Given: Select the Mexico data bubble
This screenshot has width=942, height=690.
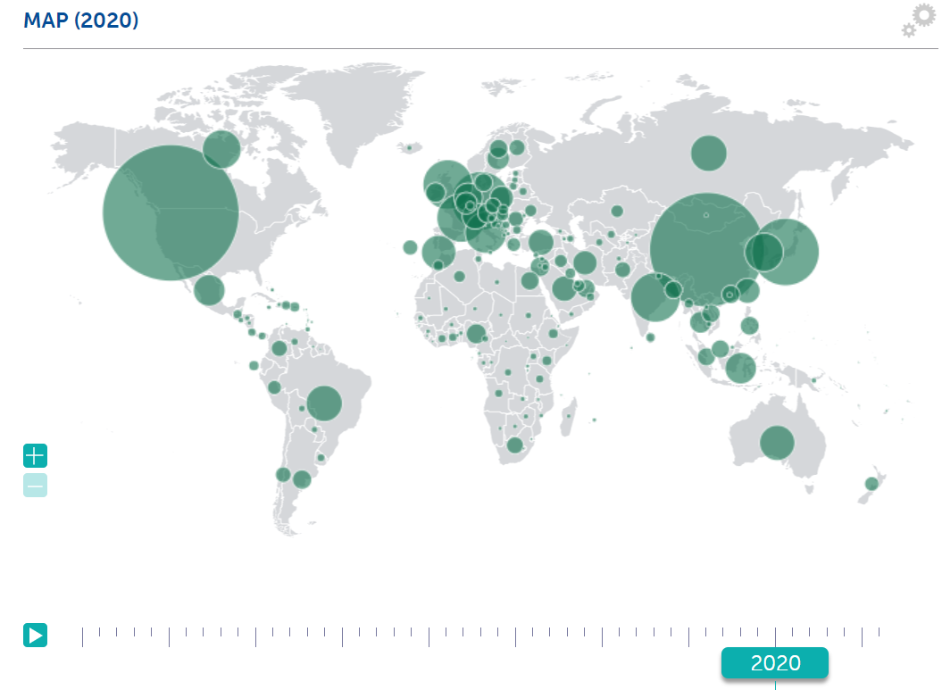Looking at the screenshot, I should (x=208, y=290).
